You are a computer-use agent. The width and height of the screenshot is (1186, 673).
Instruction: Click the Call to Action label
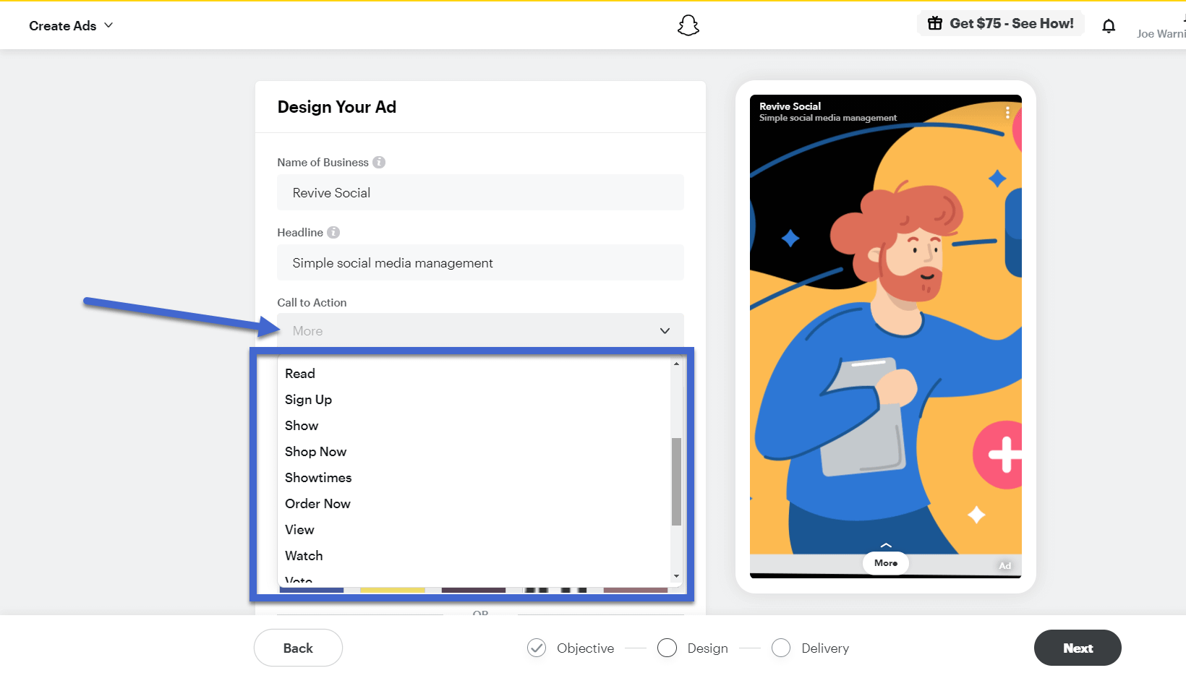(x=312, y=302)
